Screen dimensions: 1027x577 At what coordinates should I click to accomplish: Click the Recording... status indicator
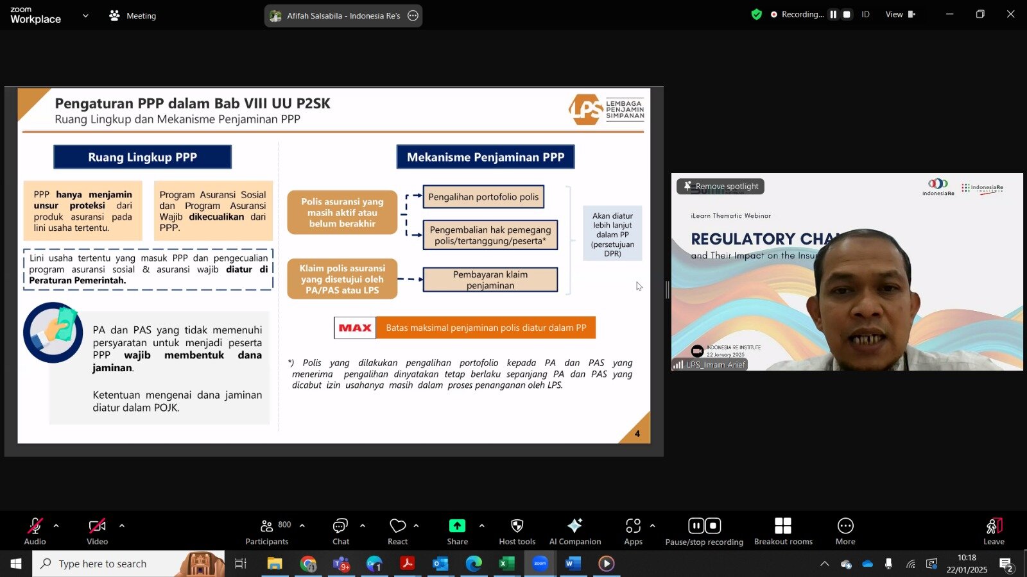point(797,14)
